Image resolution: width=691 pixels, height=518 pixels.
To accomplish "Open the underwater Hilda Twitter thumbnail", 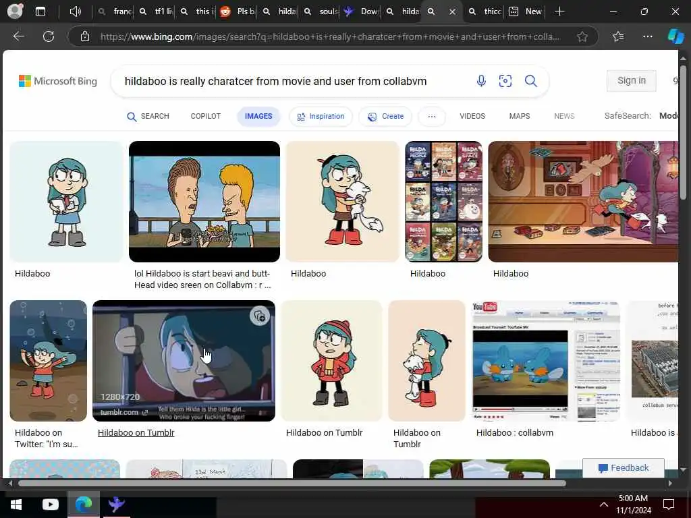I will pyautogui.click(x=49, y=361).
